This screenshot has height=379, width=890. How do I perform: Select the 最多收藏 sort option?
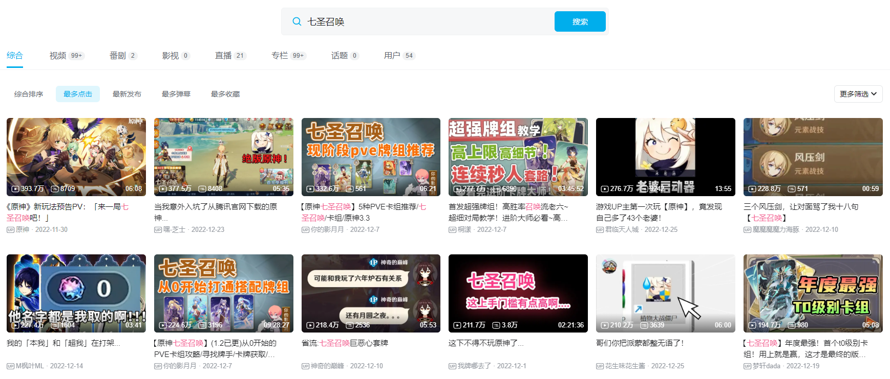tap(225, 94)
